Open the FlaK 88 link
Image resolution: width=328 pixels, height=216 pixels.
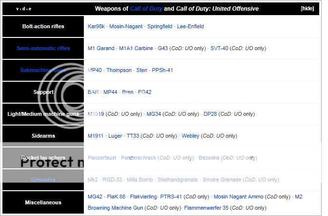116,197
